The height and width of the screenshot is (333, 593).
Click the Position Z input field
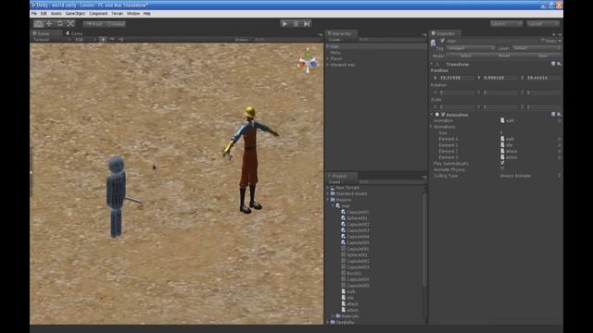[x=544, y=78]
